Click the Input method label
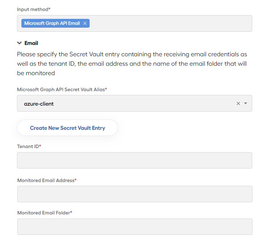The width and height of the screenshot is (266, 244). [34, 9]
